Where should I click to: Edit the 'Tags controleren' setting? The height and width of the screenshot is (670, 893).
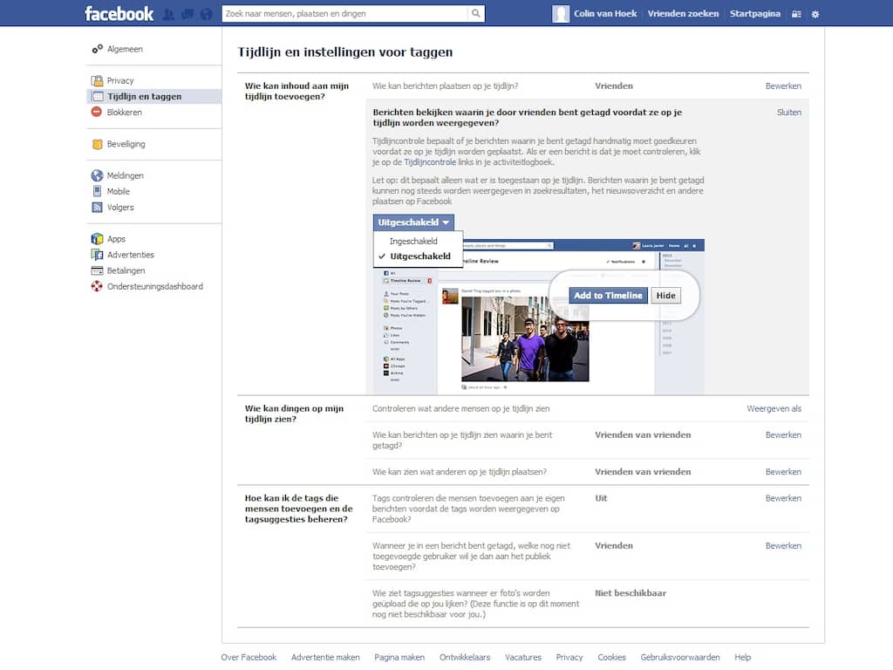783,498
